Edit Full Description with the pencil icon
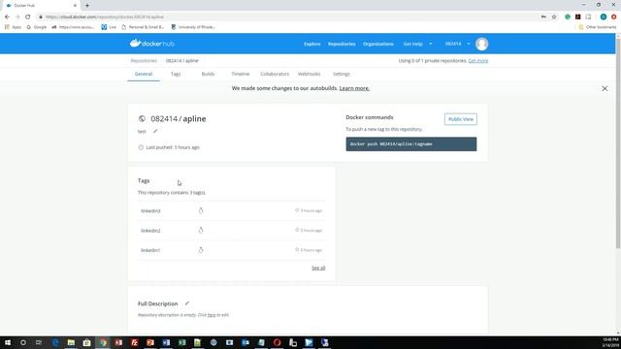 click(187, 303)
